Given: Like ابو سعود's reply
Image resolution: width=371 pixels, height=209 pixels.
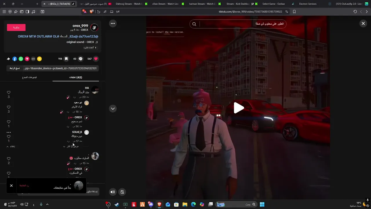Looking at the screenshot, I should (x=9, y=107).
